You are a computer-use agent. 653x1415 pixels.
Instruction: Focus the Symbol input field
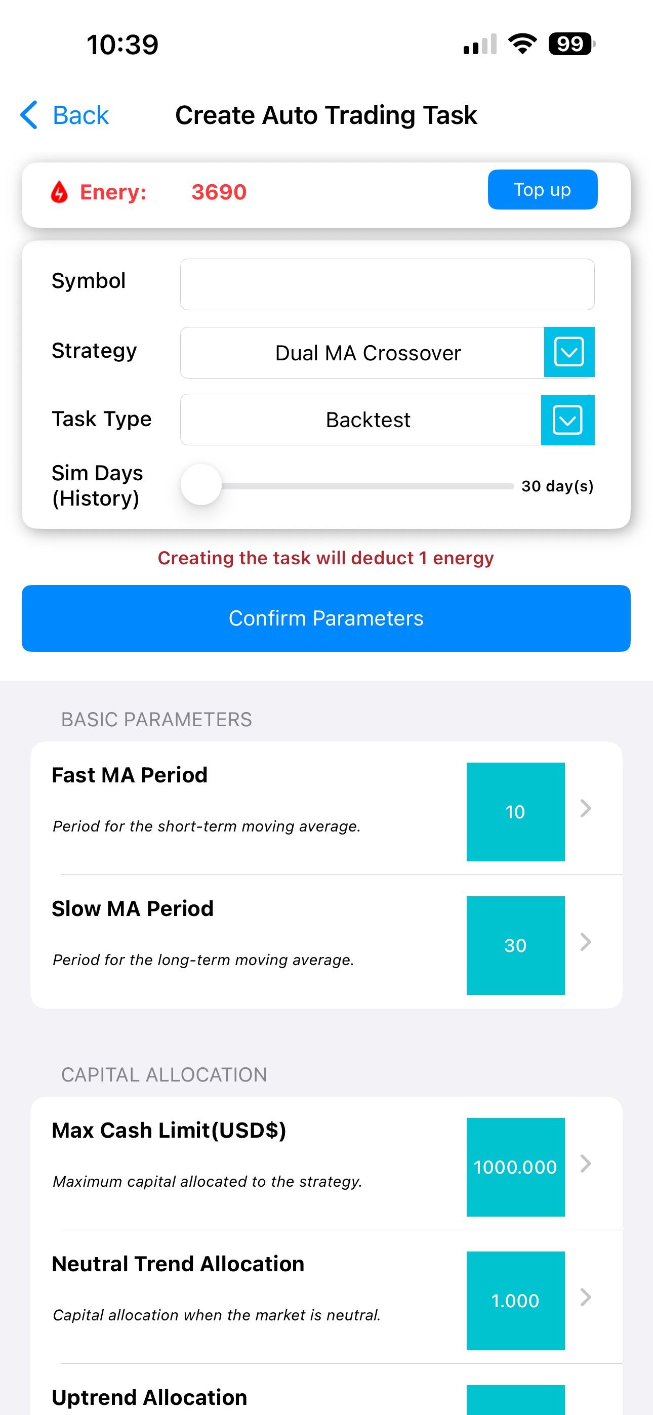pos(387,284)
